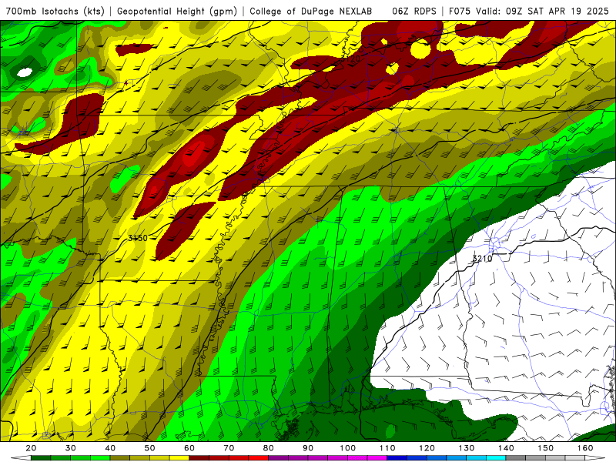Click the bright red swatch just before 80
The height and width of the screenshot is (462, 616).
click(x=259, y=458)
